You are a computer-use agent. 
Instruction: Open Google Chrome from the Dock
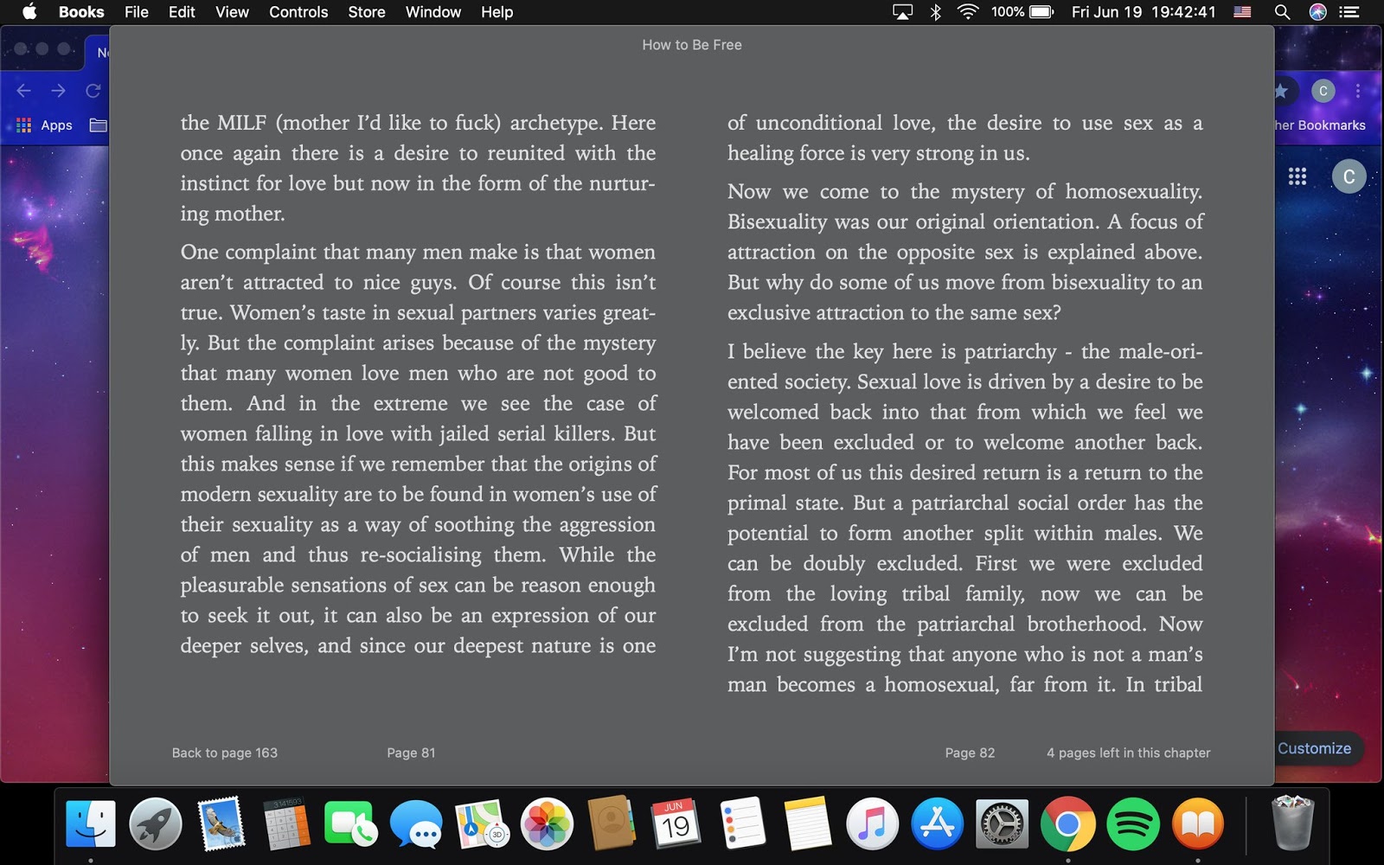pyautogui.click(x=1067, y=823)
